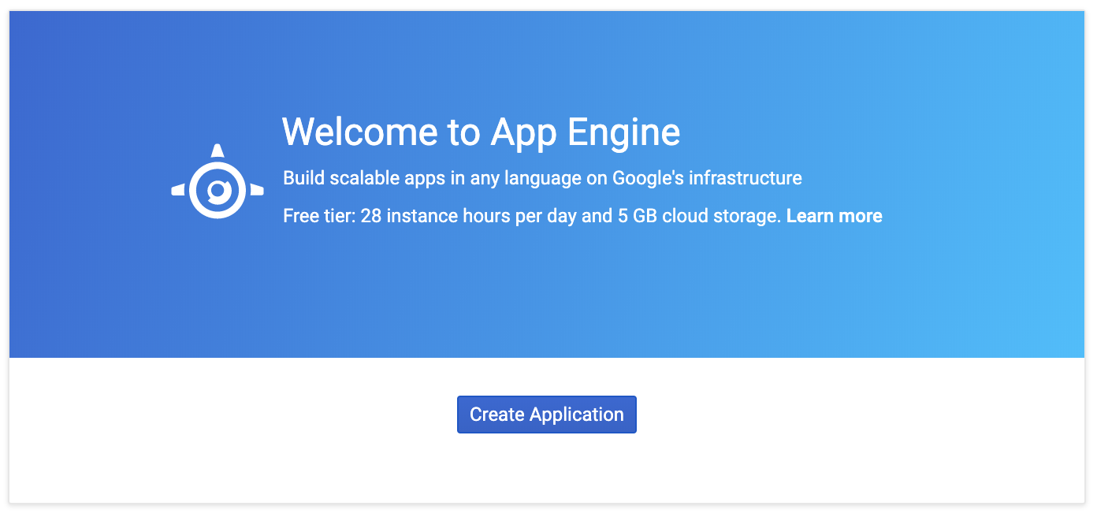The width and height of the screenshot is (1097, 517).
Task: Click the Create Application button
Action: 546,414
